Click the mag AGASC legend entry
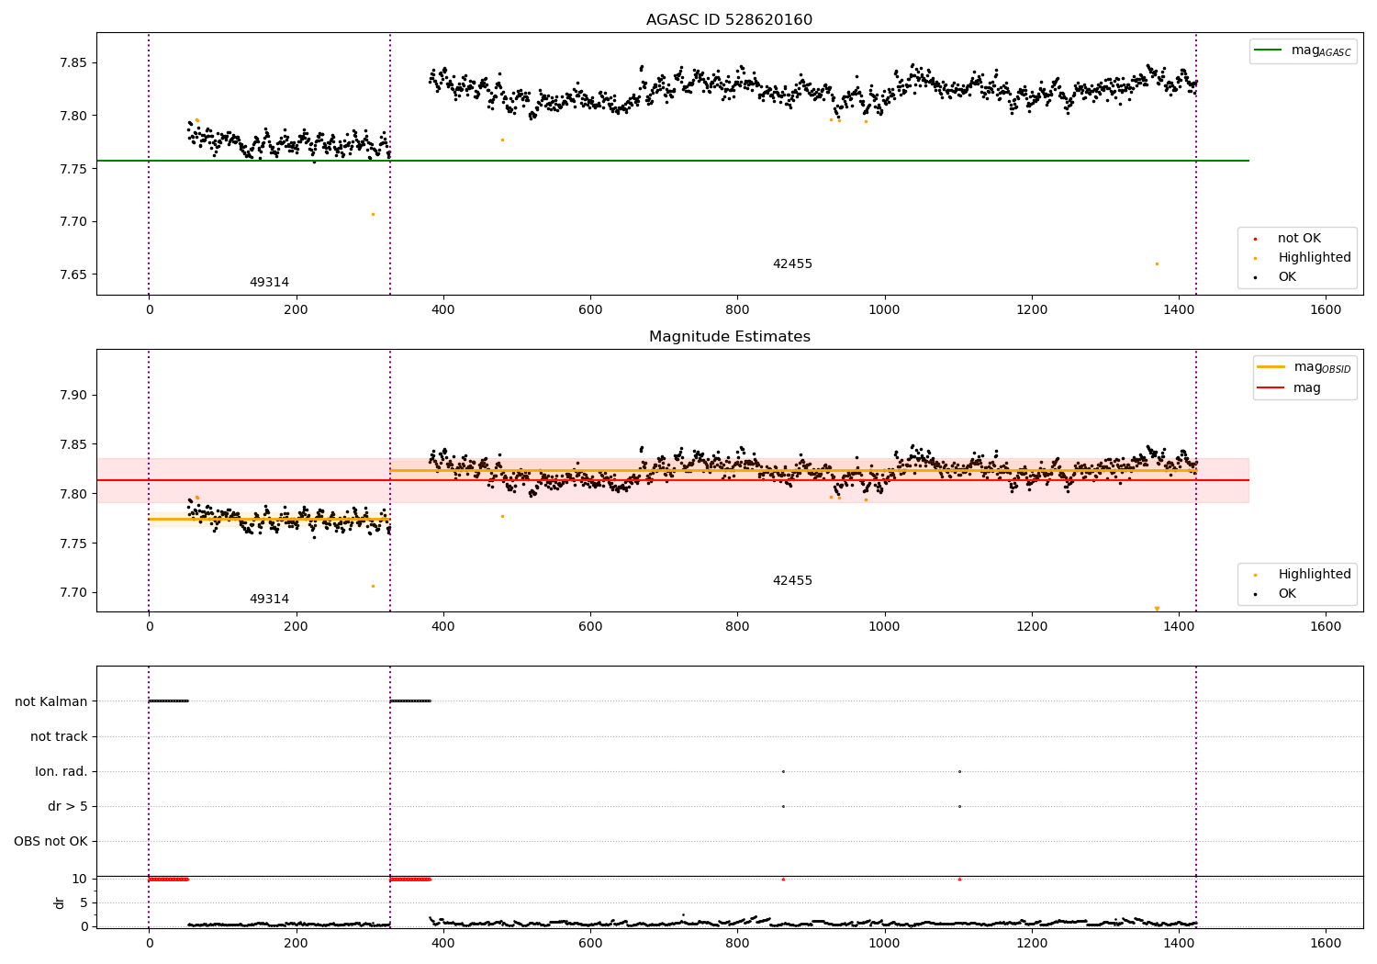 pyautogui.click(x=1303, y=50)
